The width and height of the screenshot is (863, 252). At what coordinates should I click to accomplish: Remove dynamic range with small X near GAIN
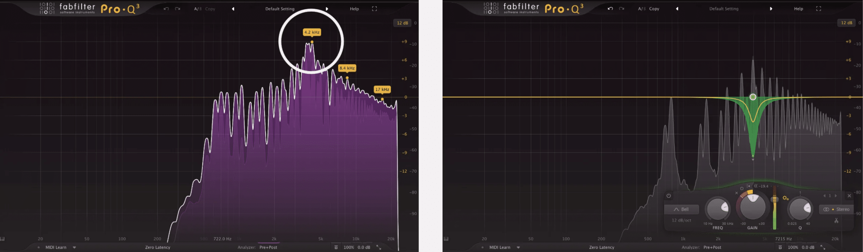tap(737, 193)
